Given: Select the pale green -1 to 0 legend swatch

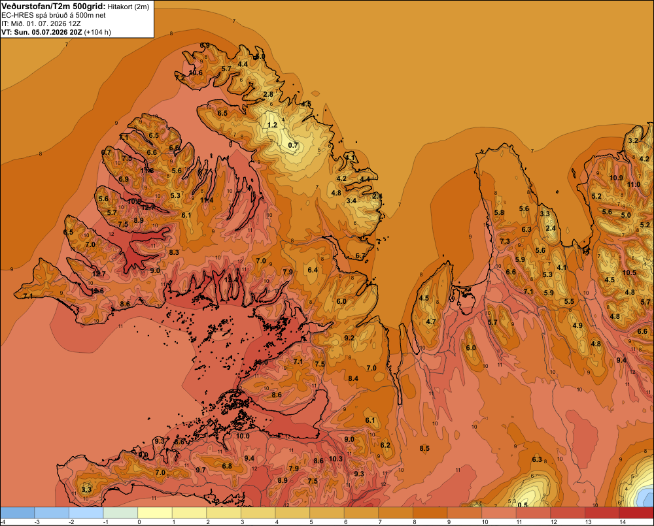Looking at the screenshot, I should point(120,513).
